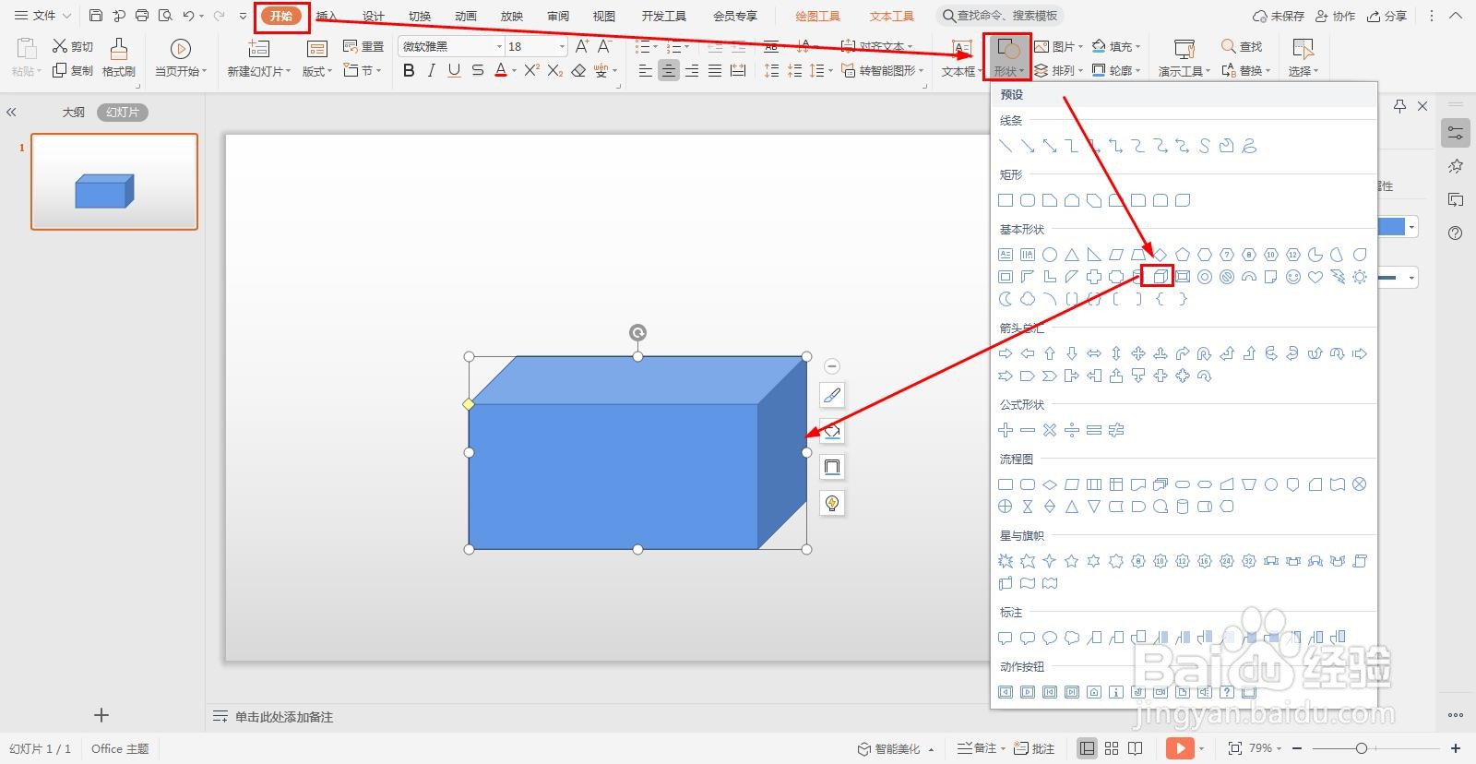Toggle Italic formatting
Screen dimensions: 1476x764
pos(431,71)
